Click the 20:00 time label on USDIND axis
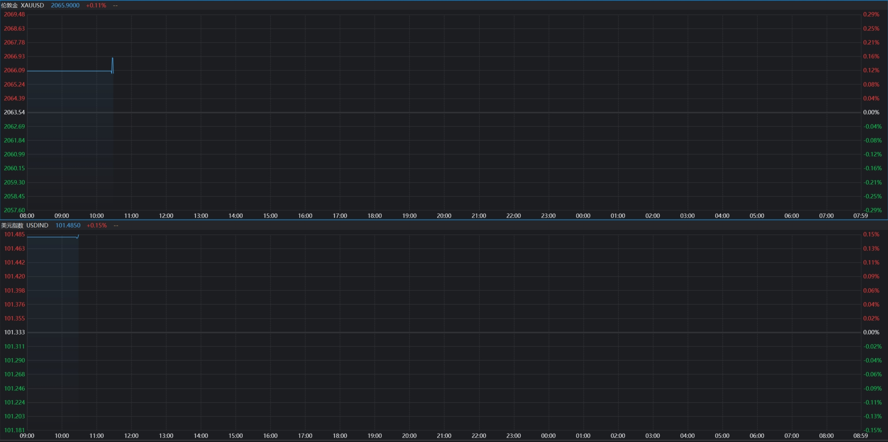This screenshot has height=442, width=888. pos(409,436)
